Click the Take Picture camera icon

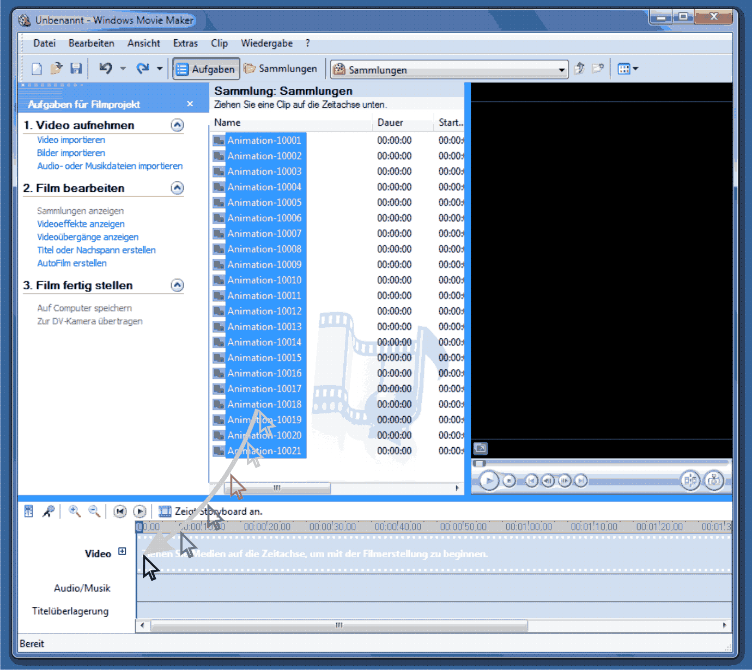click(x=714, y=480)
